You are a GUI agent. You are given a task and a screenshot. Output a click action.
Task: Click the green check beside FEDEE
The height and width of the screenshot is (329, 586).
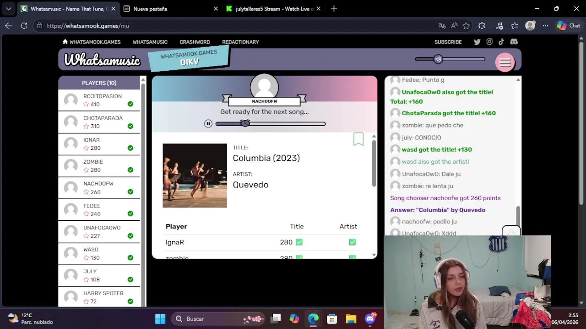click(130, 214)
